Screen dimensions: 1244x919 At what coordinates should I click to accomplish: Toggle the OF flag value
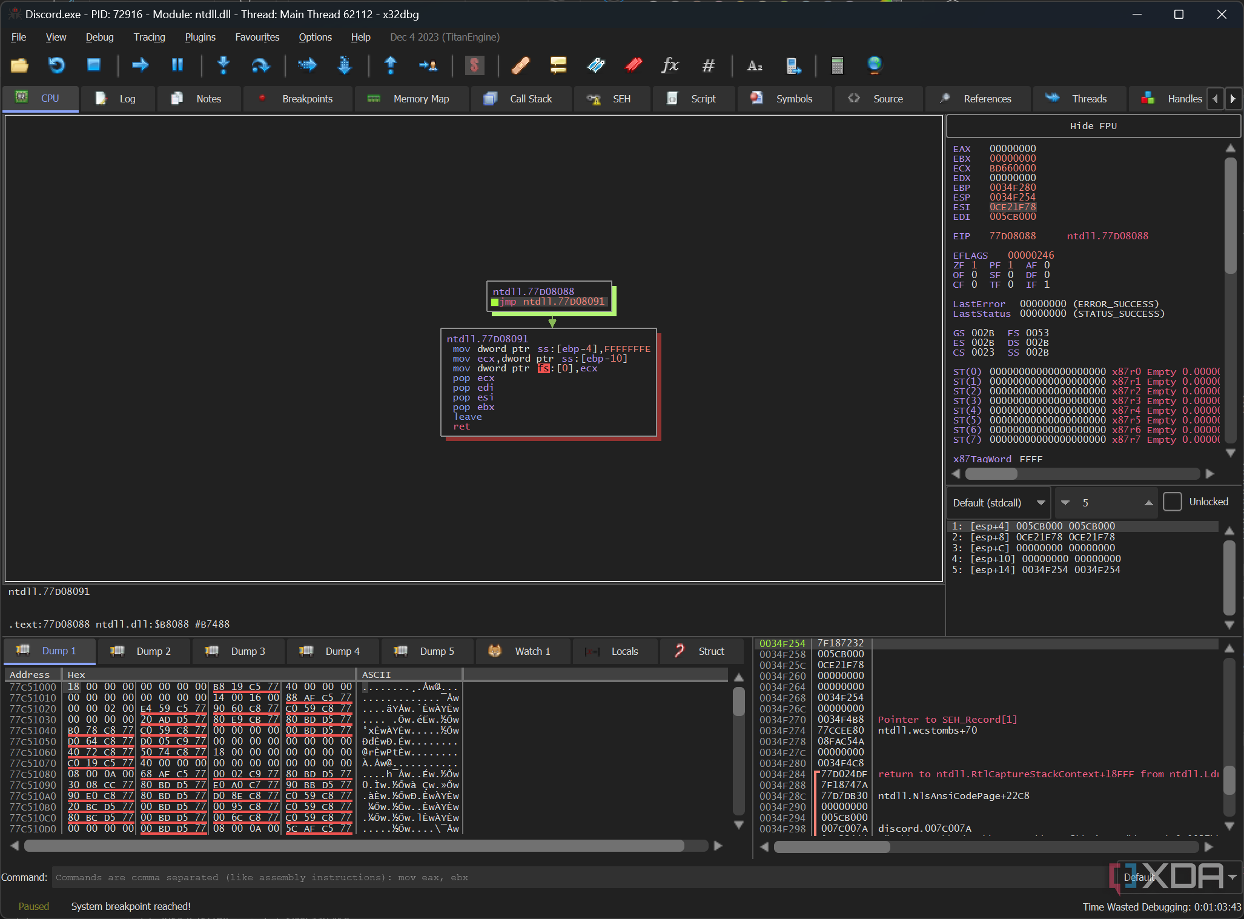974,275
